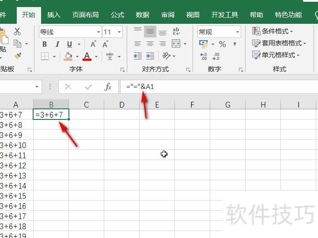The image size is (318, 238).
Task: Switch to 视图 tab
Action: click(x=193, y=15)
